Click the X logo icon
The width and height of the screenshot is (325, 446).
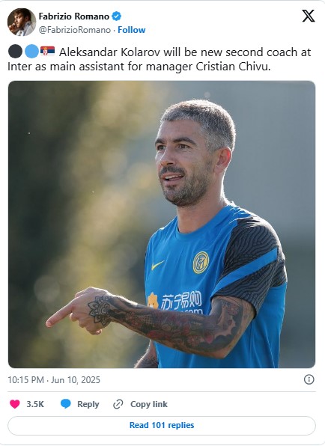point(309,16)
